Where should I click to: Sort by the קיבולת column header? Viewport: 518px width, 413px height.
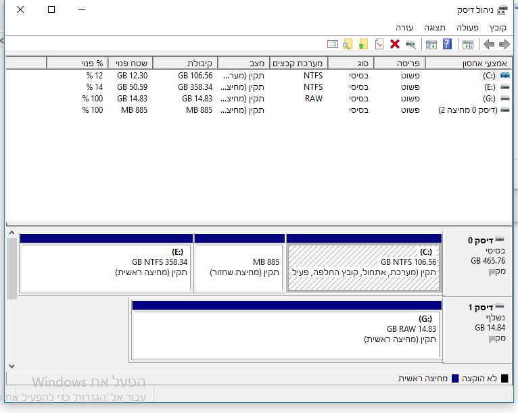(x=185, y=63)
